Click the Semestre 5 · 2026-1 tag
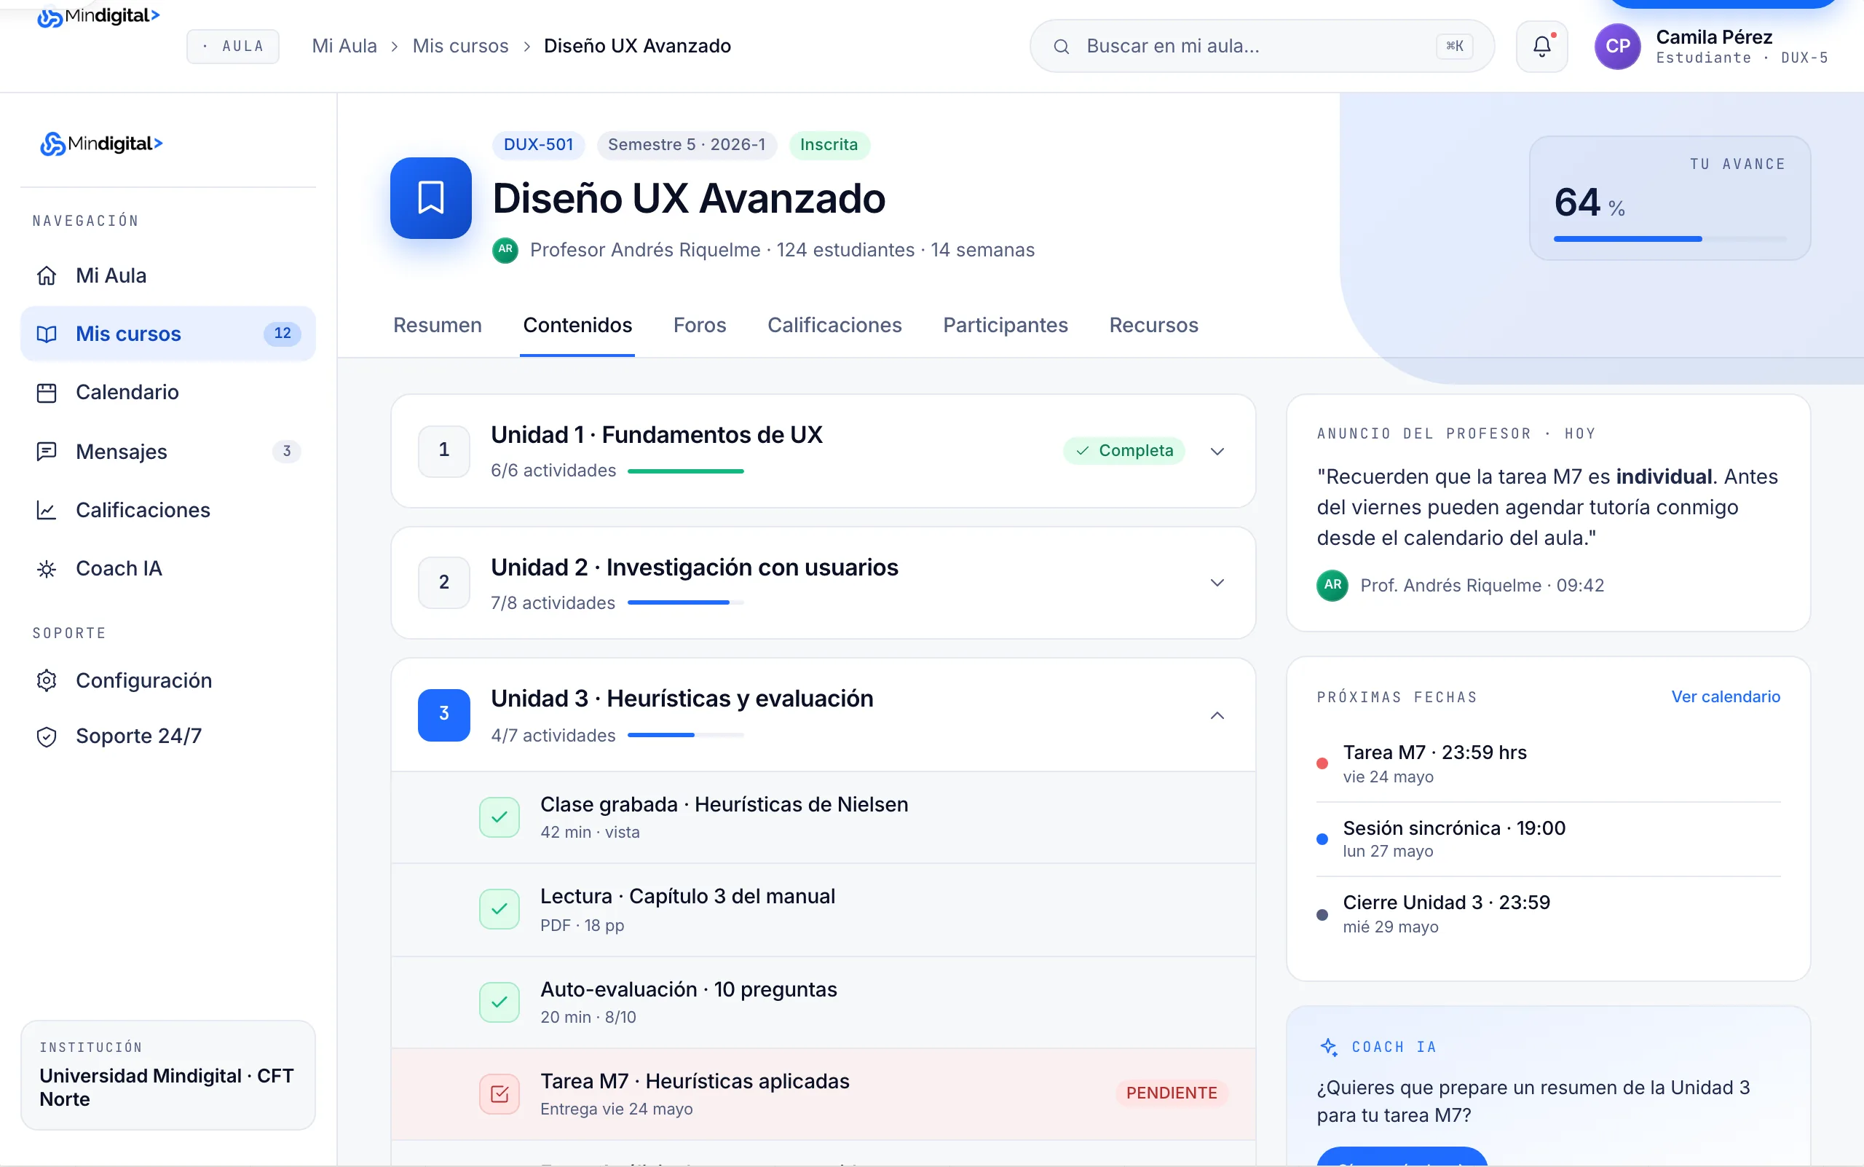Image resolution: width=1864 pixels, height=1167 pixels. [x=686, y=145]
